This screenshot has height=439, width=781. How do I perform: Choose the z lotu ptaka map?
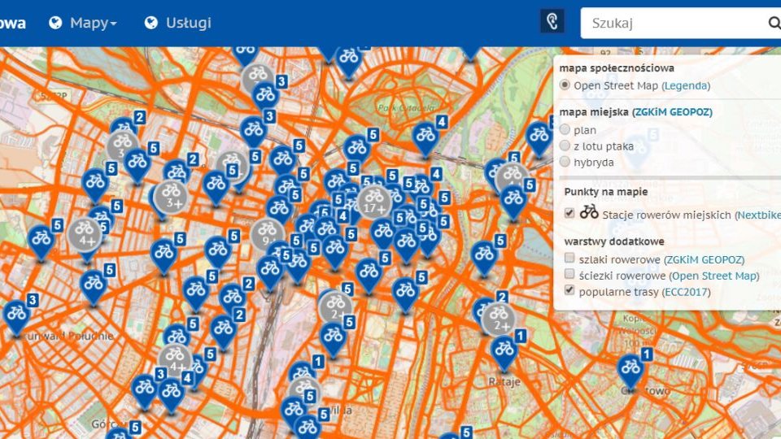pyautogui.click(x=565, y=146)
